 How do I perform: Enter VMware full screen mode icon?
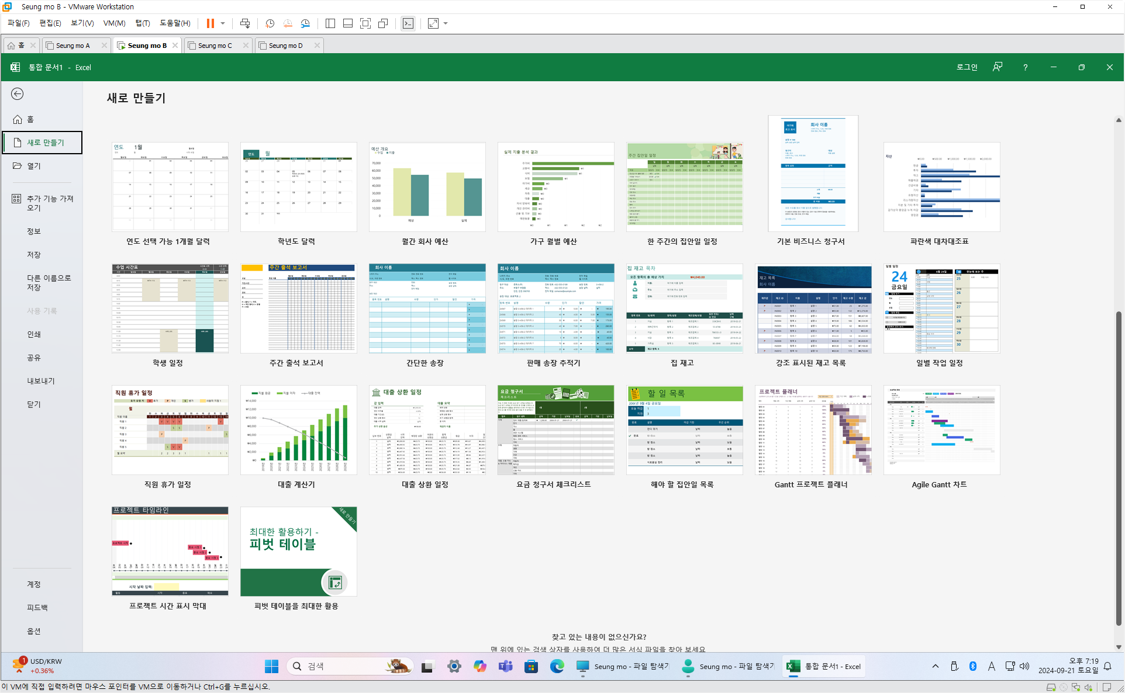click(365, 23)
